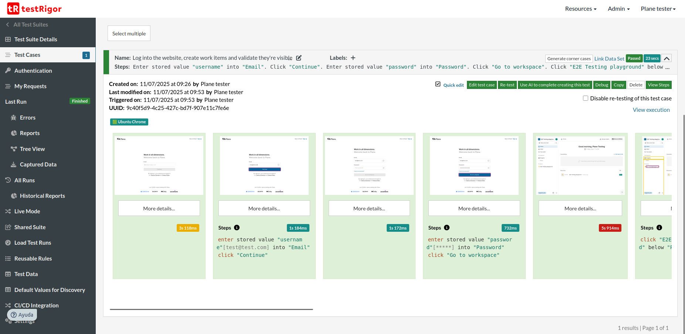
Task: Click the info icon beside second card Steps
Action: point(237,228)
